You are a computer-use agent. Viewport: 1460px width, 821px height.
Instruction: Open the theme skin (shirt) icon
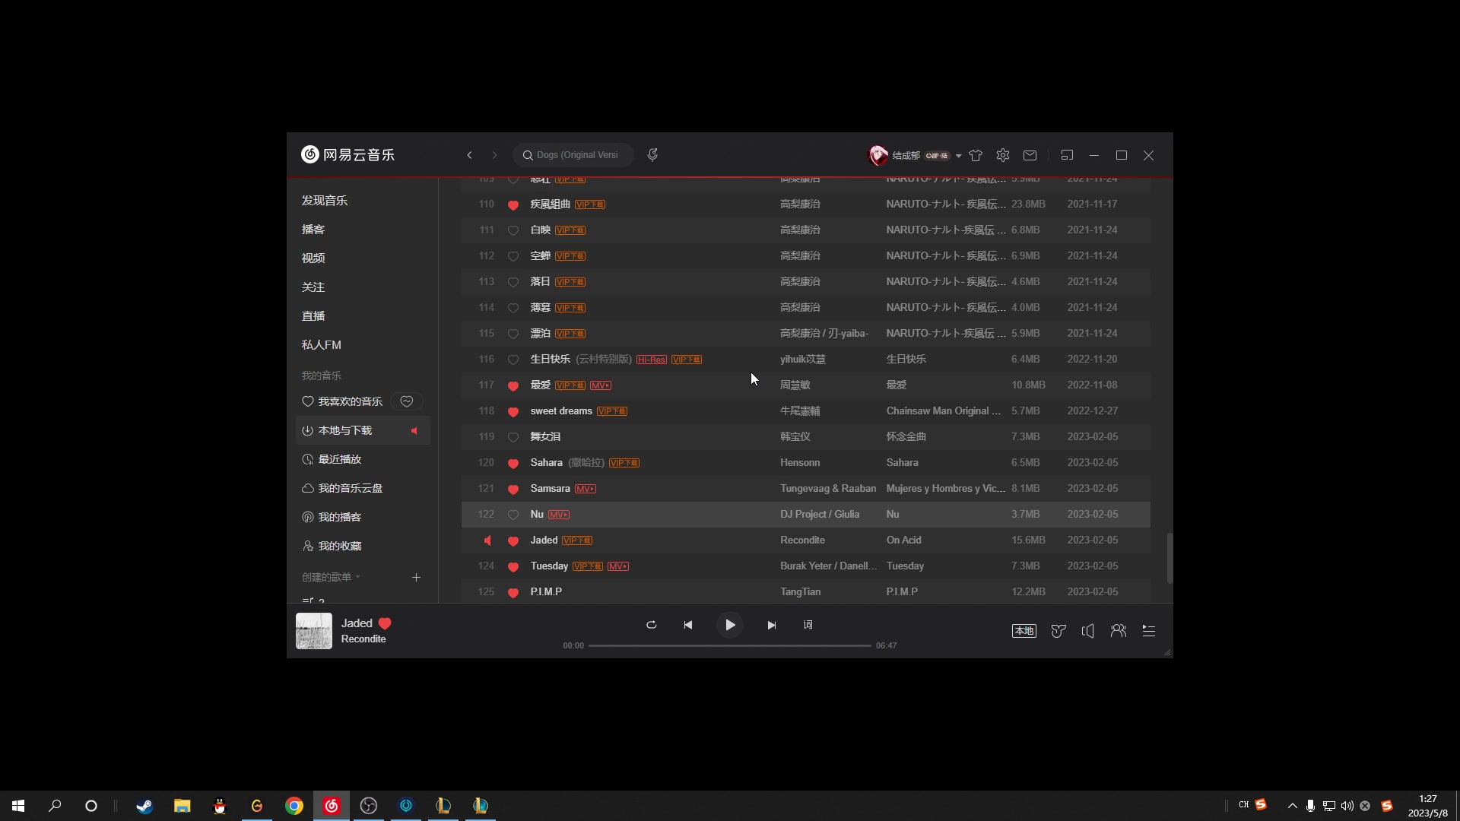tap(976, 155)
